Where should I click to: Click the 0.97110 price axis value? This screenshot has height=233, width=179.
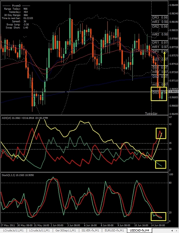(174, 81)
